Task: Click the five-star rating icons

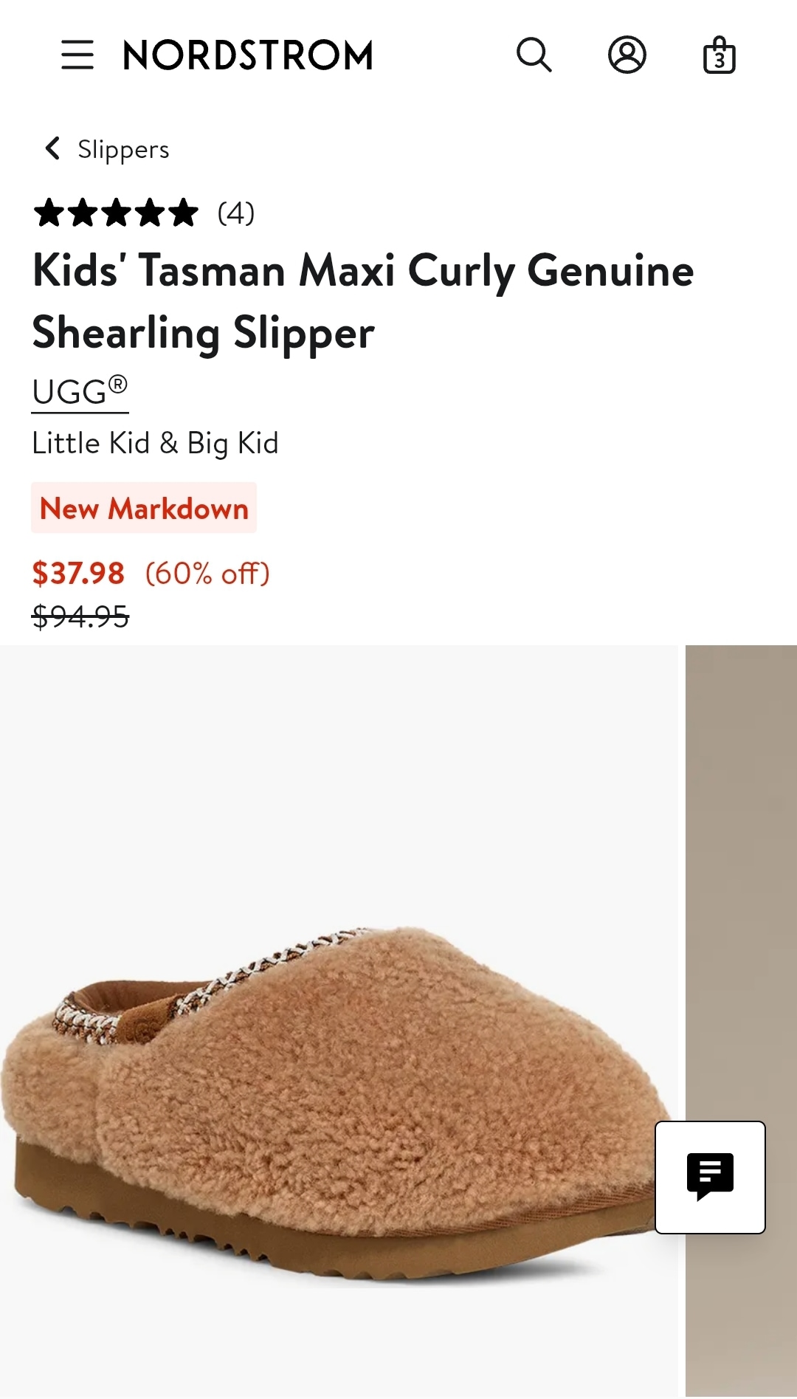Action: point(116,213)
